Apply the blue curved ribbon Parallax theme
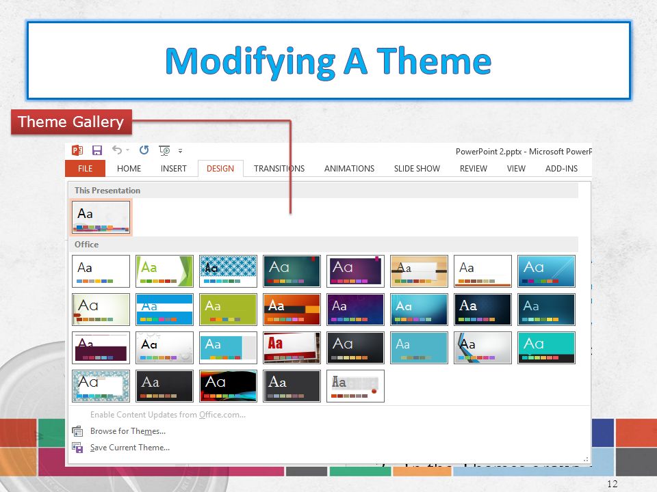 [482, 348]
